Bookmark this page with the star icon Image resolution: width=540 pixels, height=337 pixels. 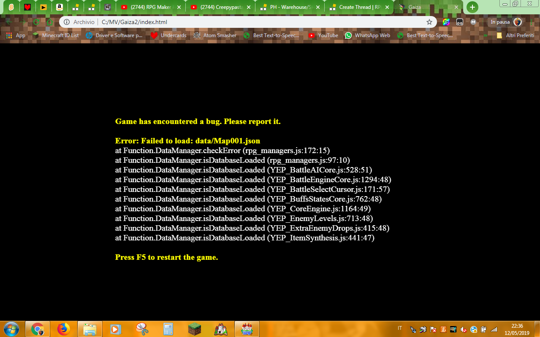[x=429, y=22]
